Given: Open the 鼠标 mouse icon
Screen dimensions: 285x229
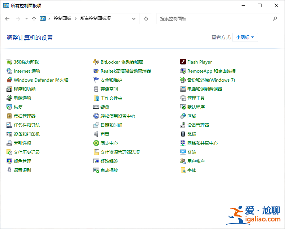Looking at the screenshot, I should pos(183,134).
